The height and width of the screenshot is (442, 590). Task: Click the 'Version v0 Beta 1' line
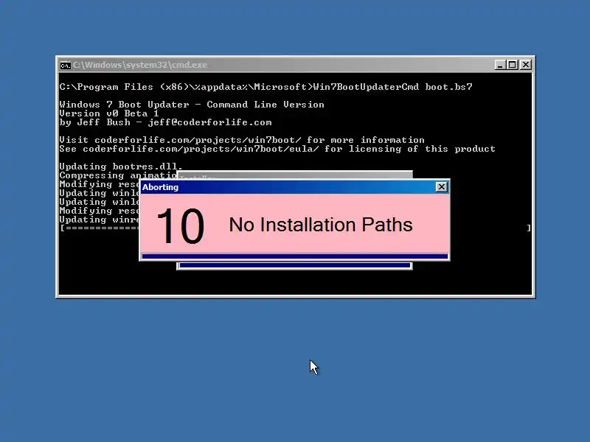tap(109, 113)
